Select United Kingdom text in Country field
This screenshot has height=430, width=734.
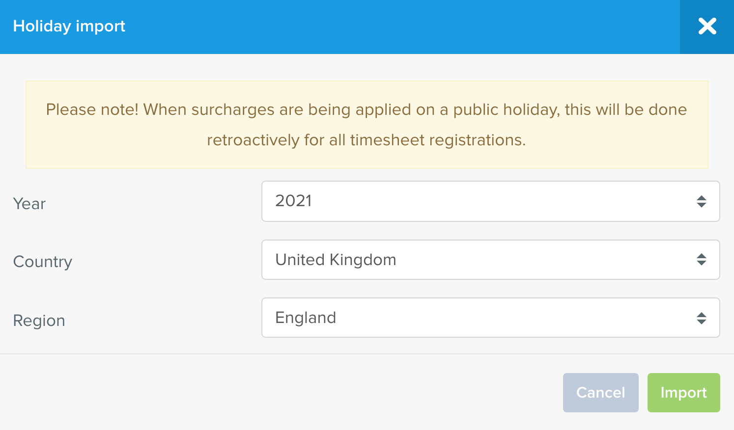click(337, 260)
